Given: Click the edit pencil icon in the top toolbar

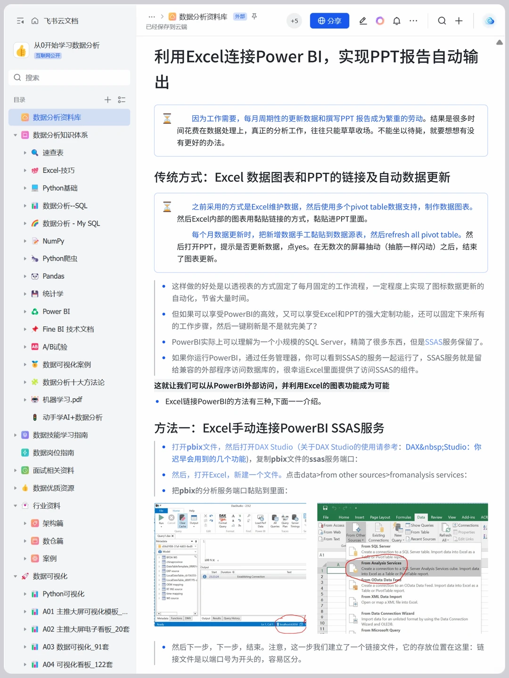Looking at the screenshot, I should pos(363,21).
